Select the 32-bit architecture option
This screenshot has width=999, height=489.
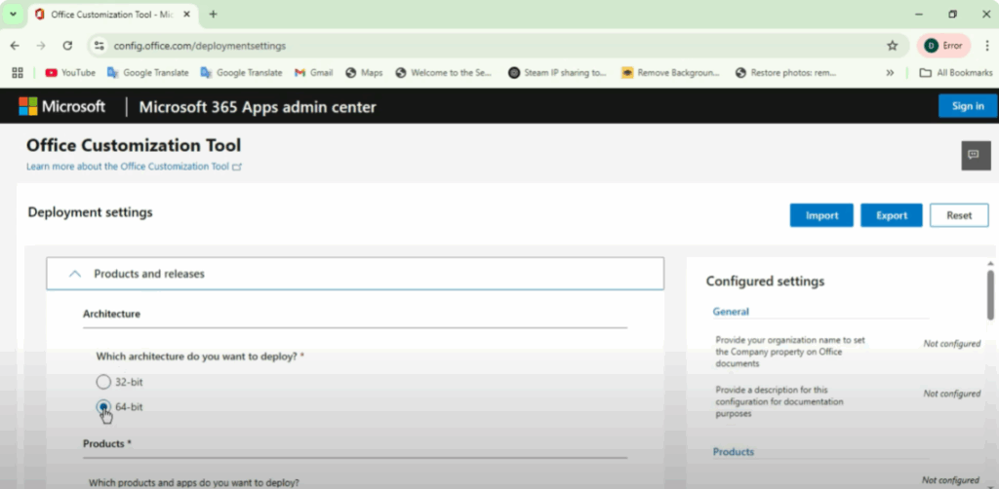(103, 382)
